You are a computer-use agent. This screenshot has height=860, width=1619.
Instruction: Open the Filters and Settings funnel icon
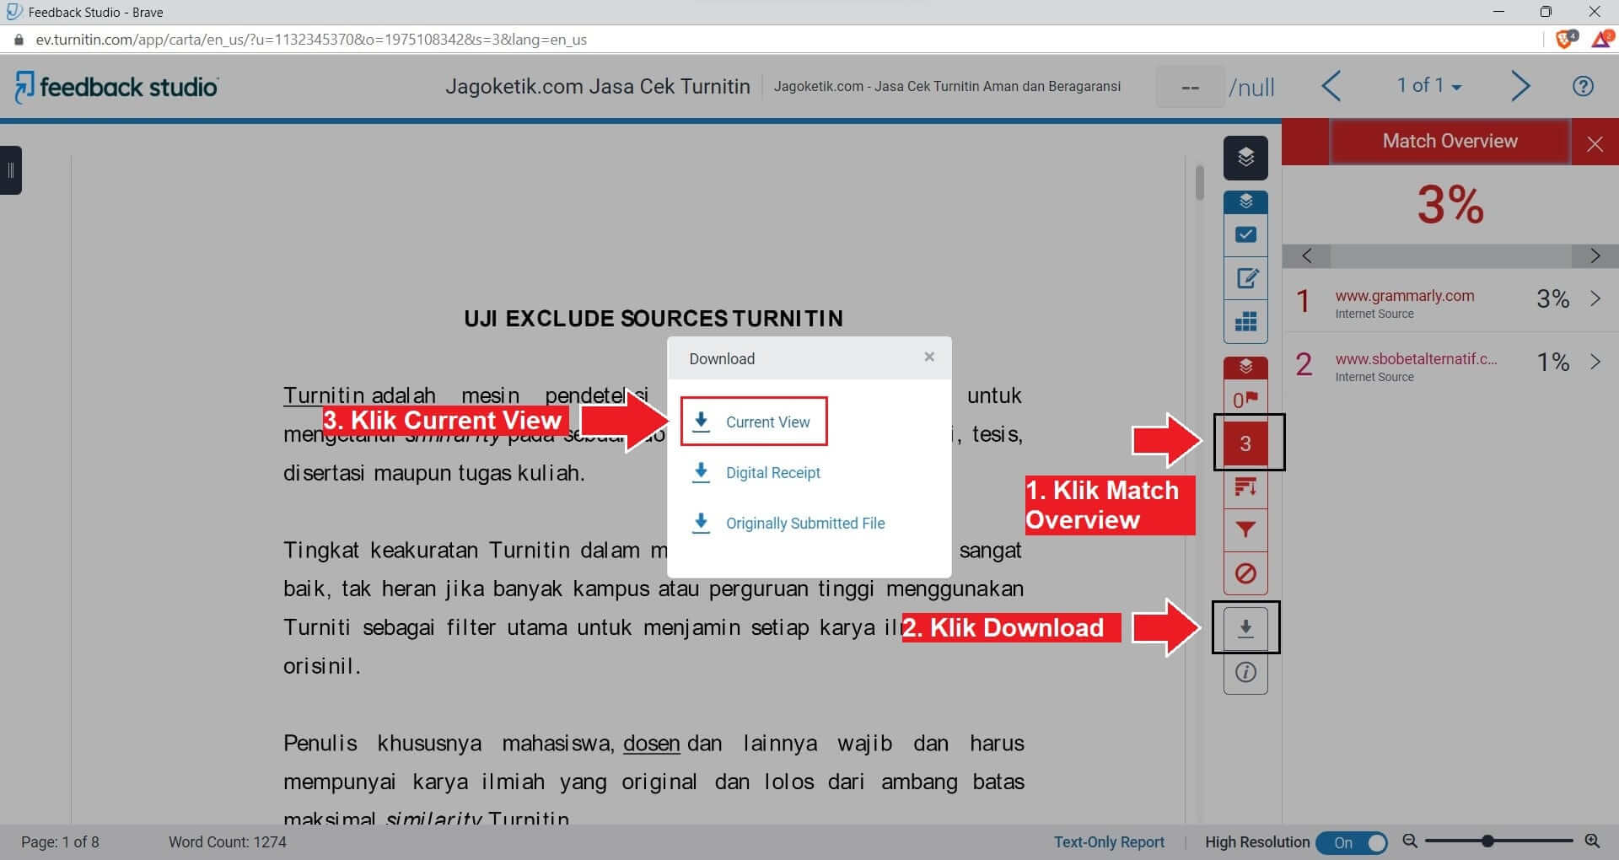[1246, 530]
